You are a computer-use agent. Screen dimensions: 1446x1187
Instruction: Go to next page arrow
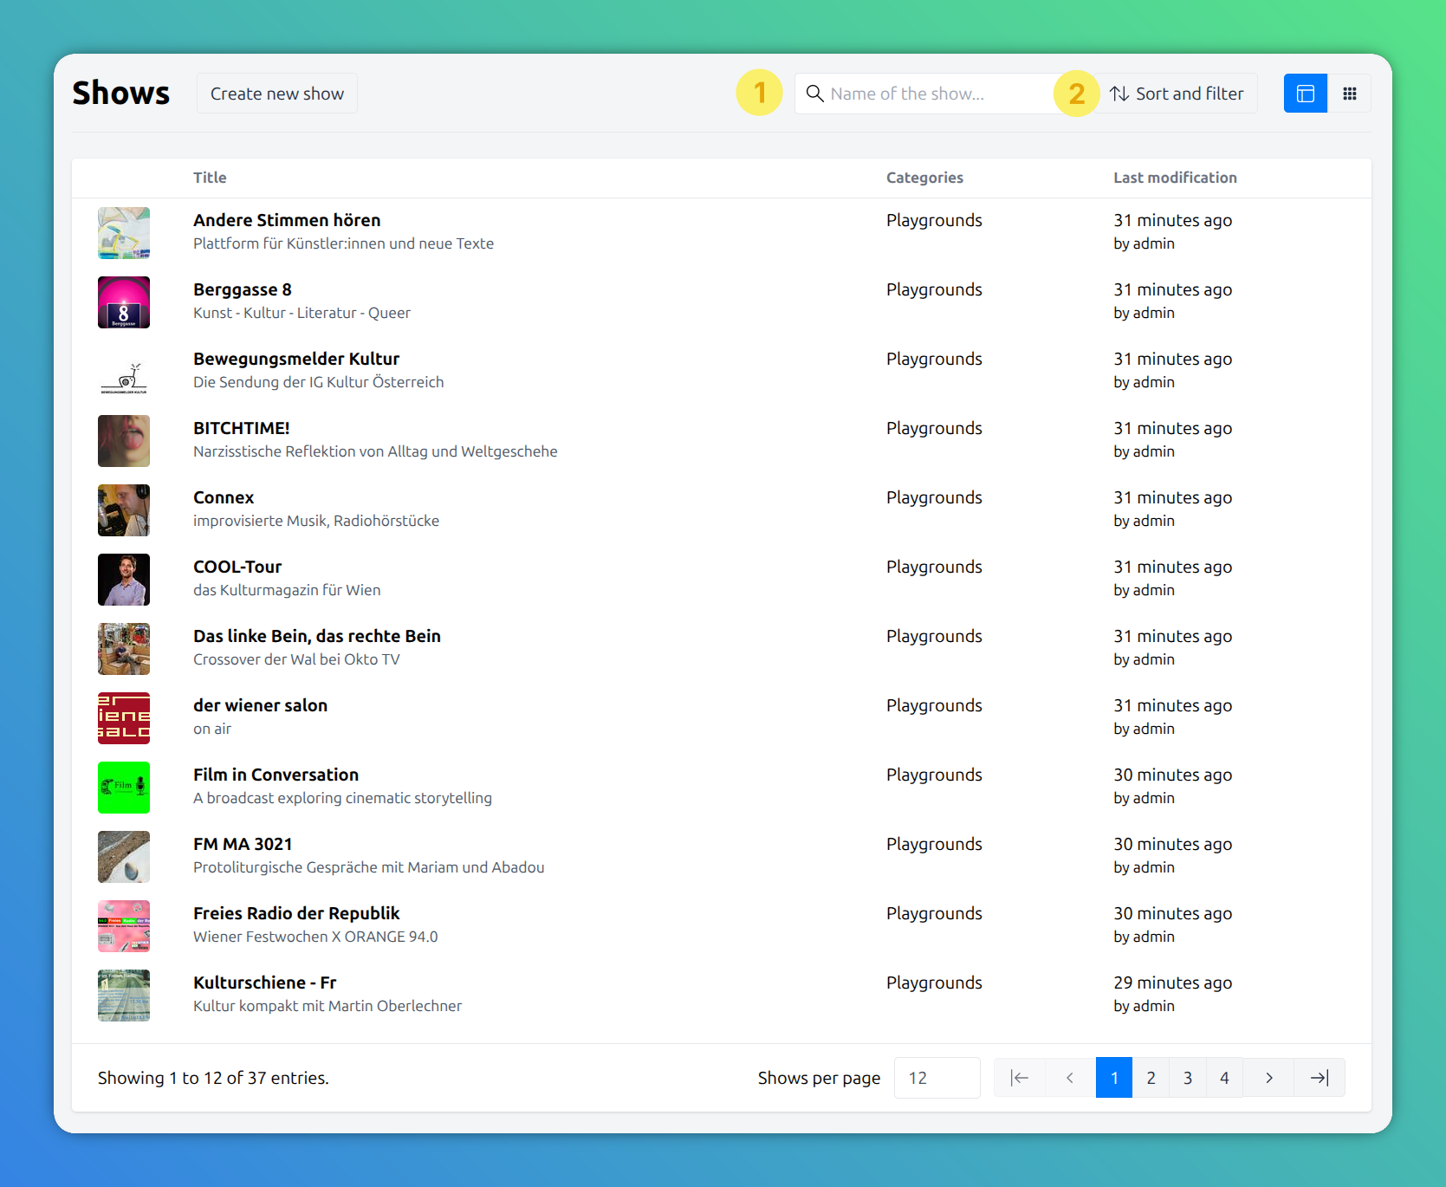tap(1268, 1078)
